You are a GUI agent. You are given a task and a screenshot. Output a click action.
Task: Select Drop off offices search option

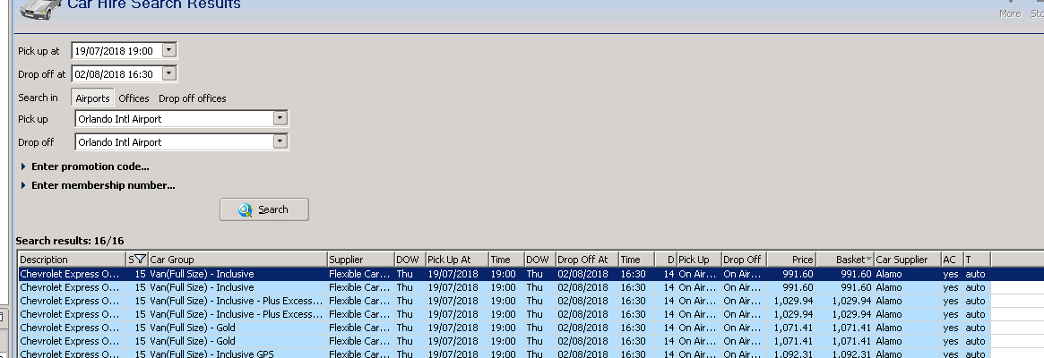[193, 98]
